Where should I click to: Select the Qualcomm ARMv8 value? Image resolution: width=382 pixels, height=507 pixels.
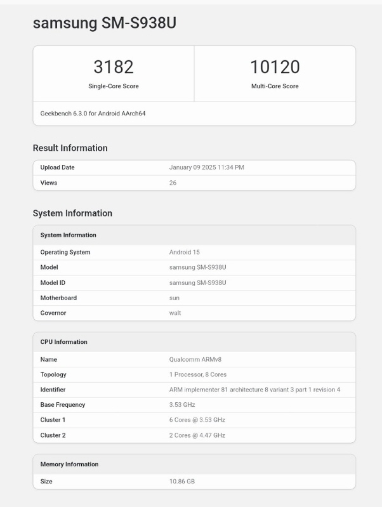pos(195,359)
